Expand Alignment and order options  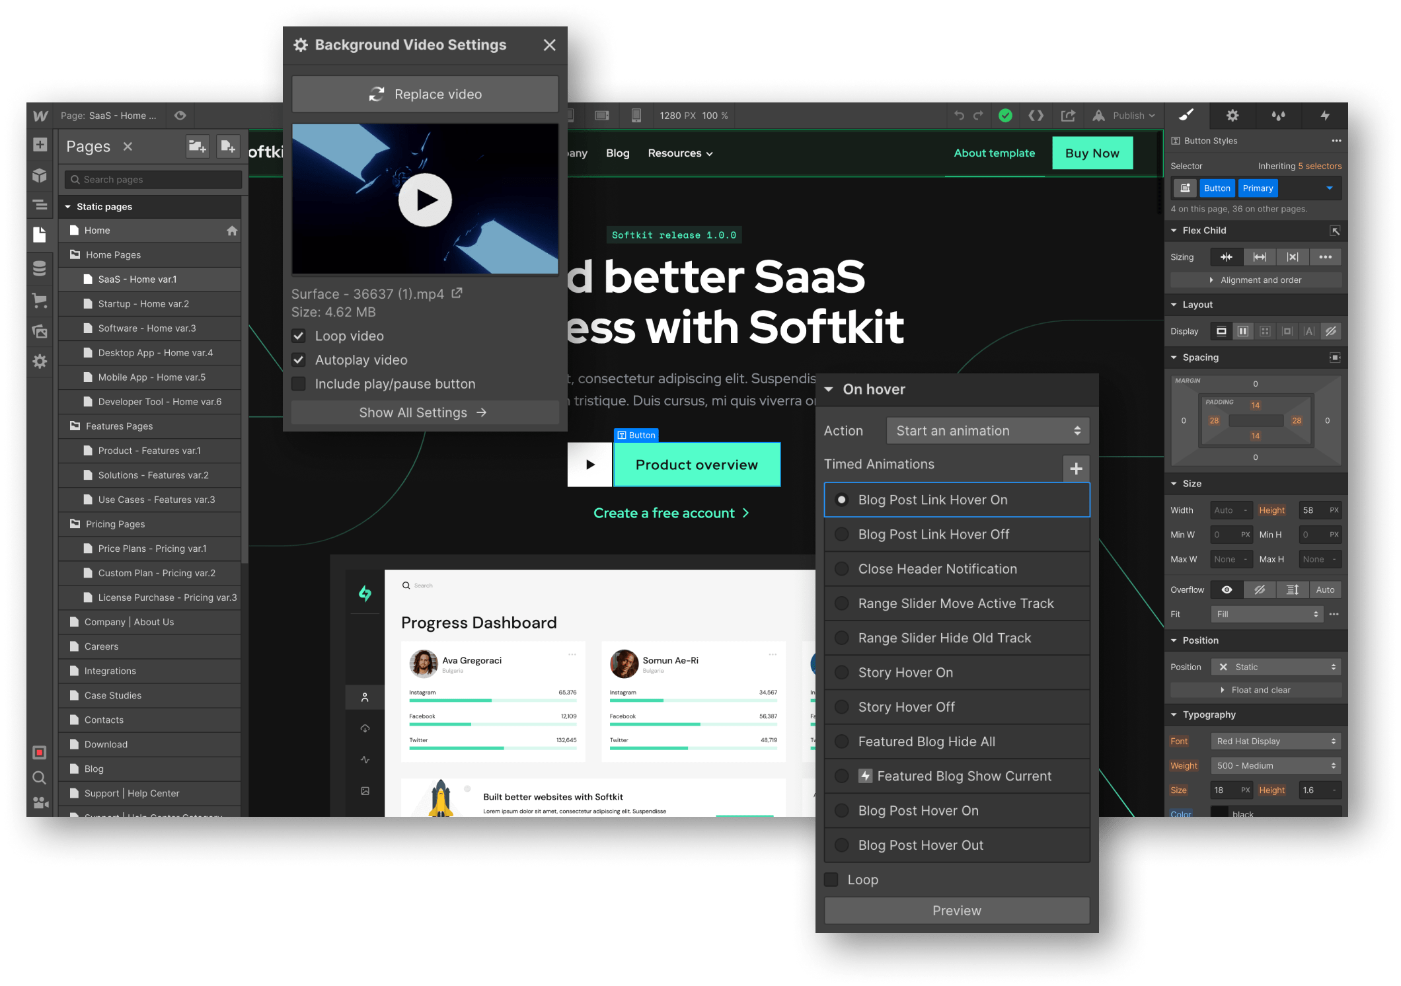(1256, 280)
